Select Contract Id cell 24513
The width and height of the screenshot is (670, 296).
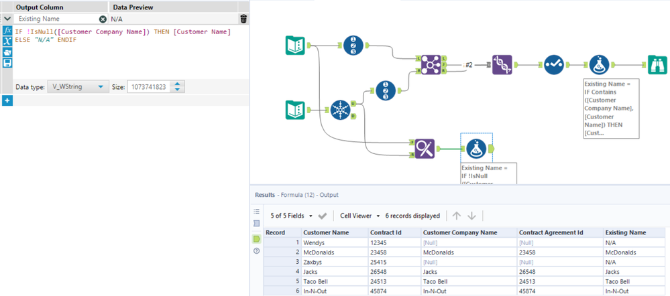[395, 281]
